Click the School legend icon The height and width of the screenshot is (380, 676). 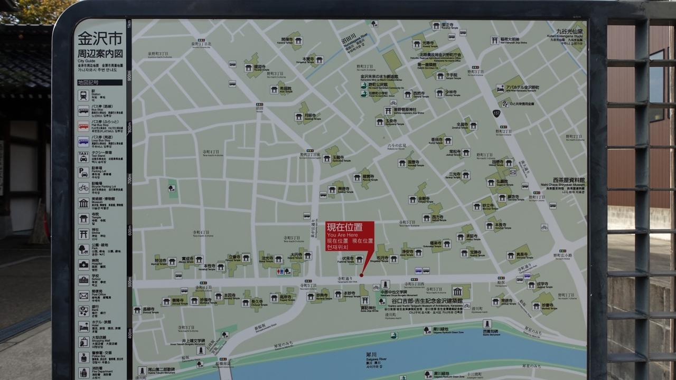[83, 280]
